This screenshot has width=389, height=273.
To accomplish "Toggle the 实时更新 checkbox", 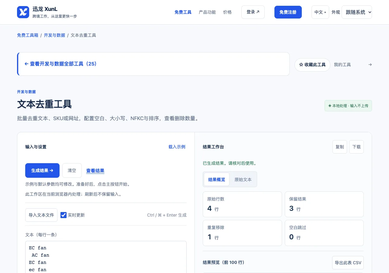I will tap(64, 215).
